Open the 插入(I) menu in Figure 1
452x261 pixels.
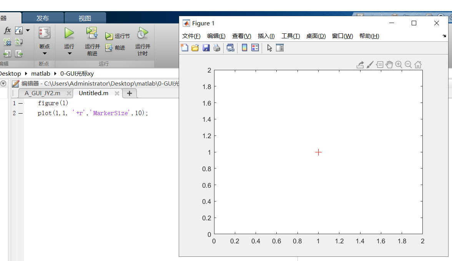(266, 36)
